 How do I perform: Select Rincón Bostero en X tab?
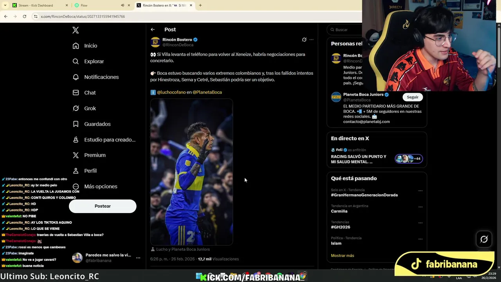tap(164, 5)
